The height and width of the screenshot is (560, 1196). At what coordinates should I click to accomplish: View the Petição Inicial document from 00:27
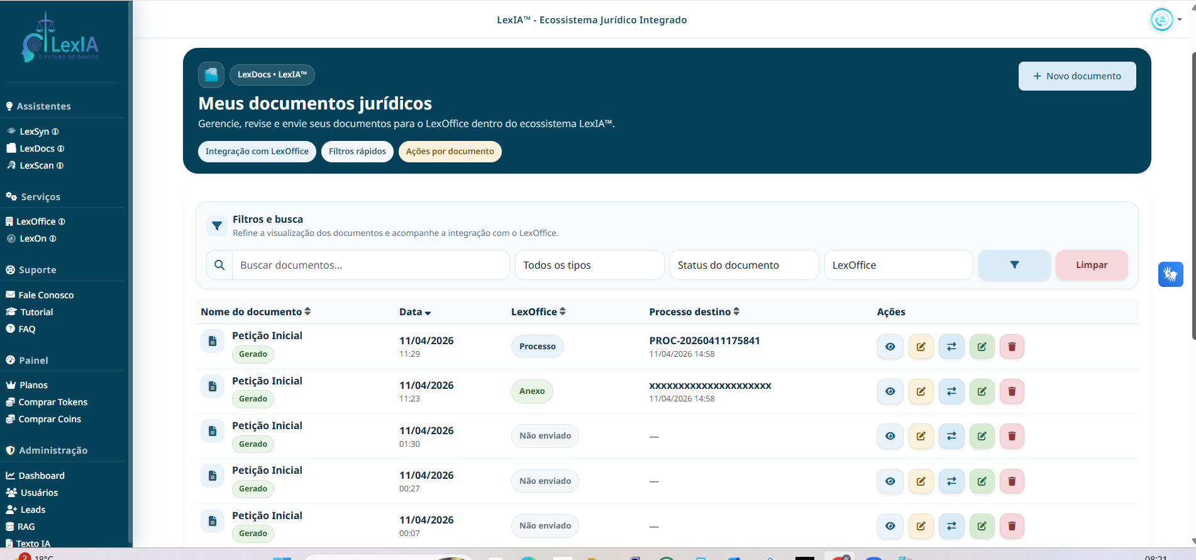[x=890, y=481]
